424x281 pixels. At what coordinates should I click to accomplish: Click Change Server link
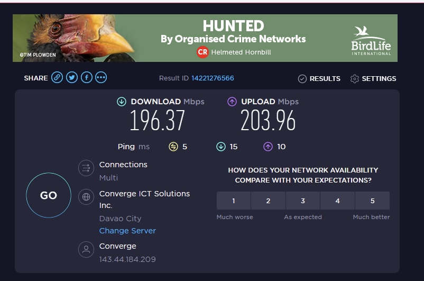[127, 231]
